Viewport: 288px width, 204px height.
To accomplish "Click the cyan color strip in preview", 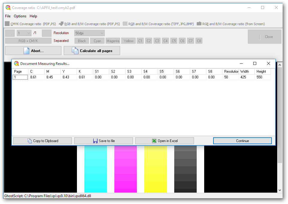I will (x=96, y=169).
